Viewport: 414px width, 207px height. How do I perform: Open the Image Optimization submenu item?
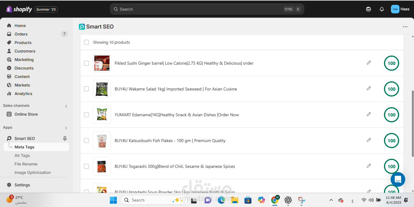pyautogui.click(x=32, y=172)
